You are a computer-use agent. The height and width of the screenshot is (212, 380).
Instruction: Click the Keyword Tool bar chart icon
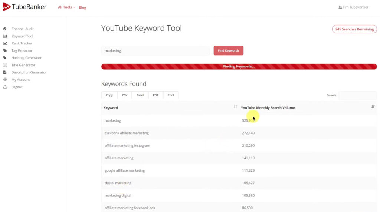pyautogui.click(x=5, y=36)
